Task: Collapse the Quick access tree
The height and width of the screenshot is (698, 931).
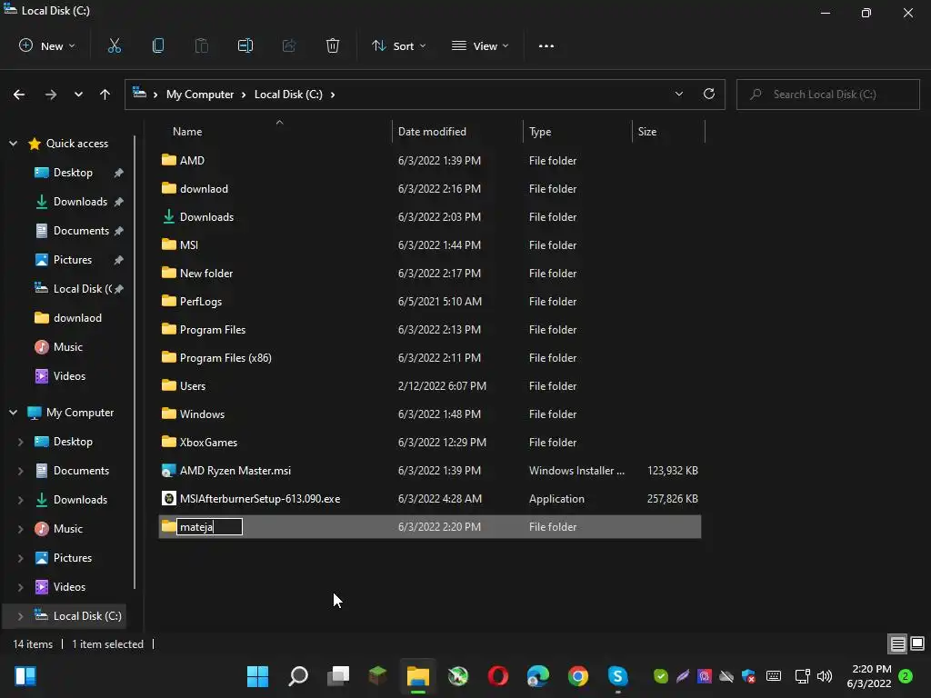Action: click(13, 144)
